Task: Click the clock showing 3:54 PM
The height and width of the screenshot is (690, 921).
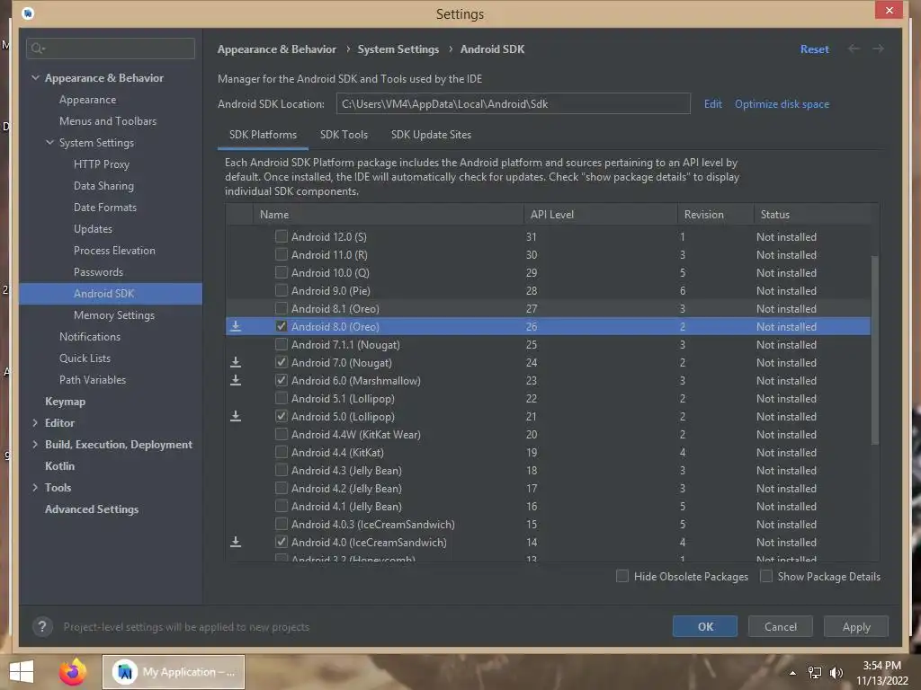Action: [881, 666]
